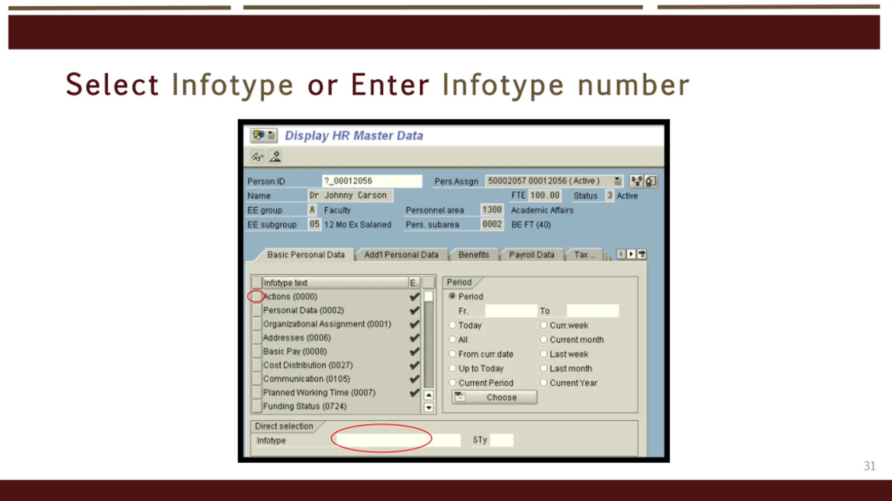This screenshot has height=501, width=892.
Task: Click the Addresses (0006) infotype text
Action: click(x=297, y=337)
